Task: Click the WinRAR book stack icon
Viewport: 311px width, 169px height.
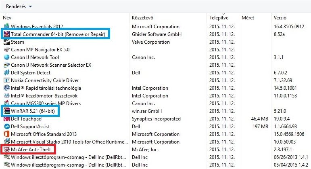Action: click(7, 111)
